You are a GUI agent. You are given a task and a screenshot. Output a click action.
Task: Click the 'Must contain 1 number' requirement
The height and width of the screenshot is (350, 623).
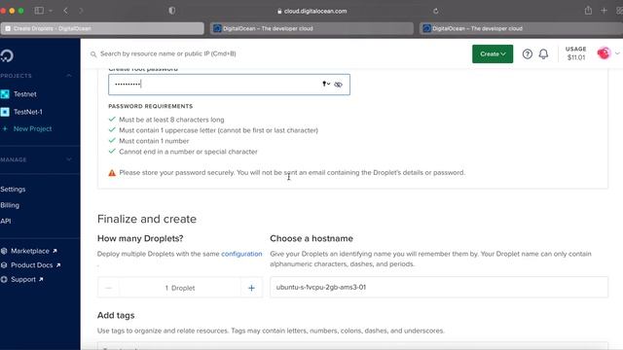[x=154, y=141]
